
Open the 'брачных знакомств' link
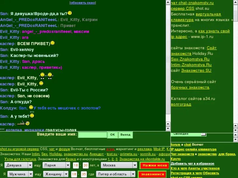click(190, 88)
